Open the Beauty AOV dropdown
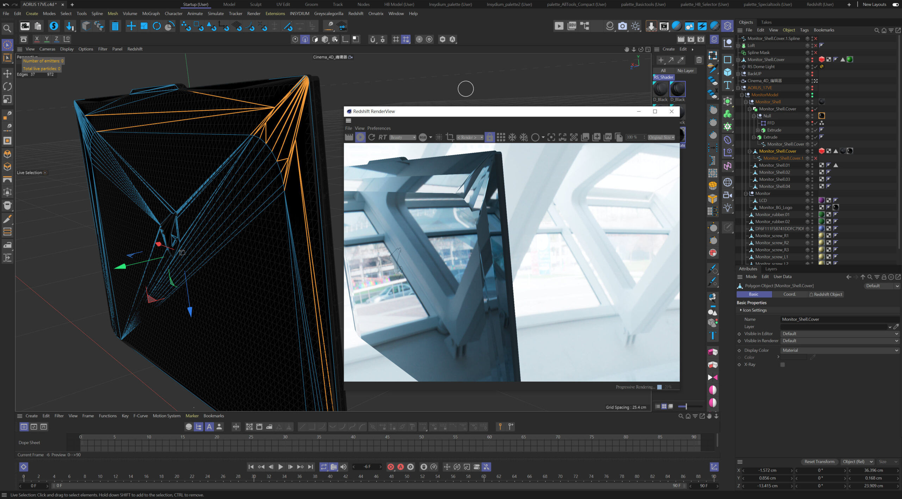This screenshot has height=499, width=902. 403,137
